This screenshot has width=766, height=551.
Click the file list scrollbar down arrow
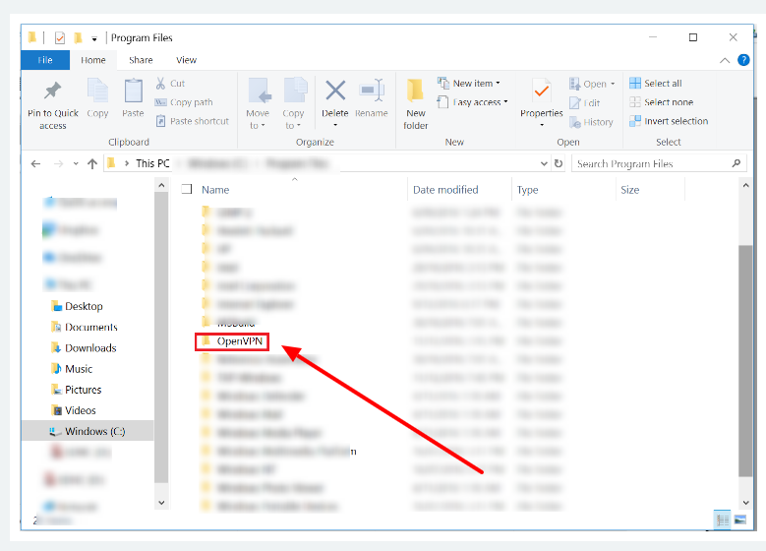pos(745,502)
